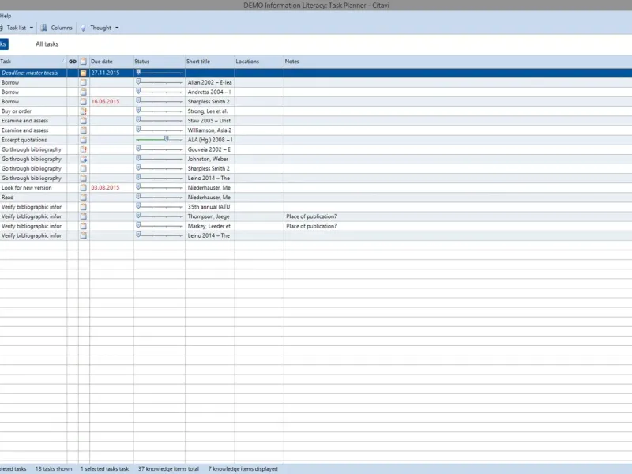Click task icon in Staw 2005 row
This screenshot has height=474, width=632.
[84, 121]
